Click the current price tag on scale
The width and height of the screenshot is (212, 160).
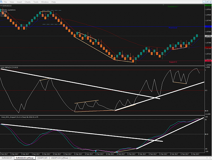click(208, 36)
